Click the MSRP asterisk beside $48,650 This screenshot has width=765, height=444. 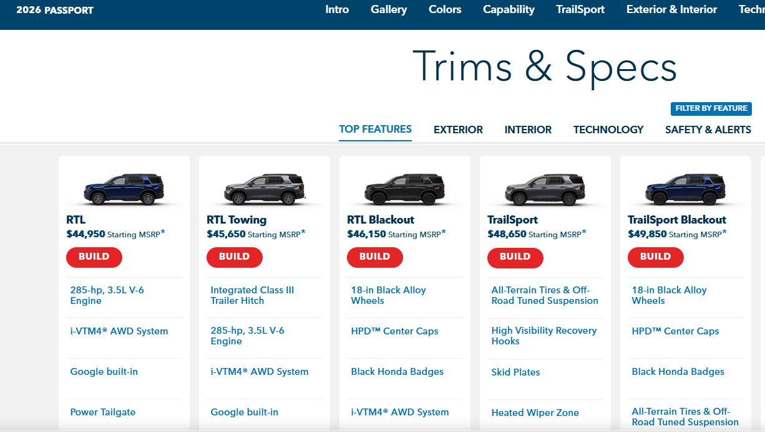click(x=584, y=233)
